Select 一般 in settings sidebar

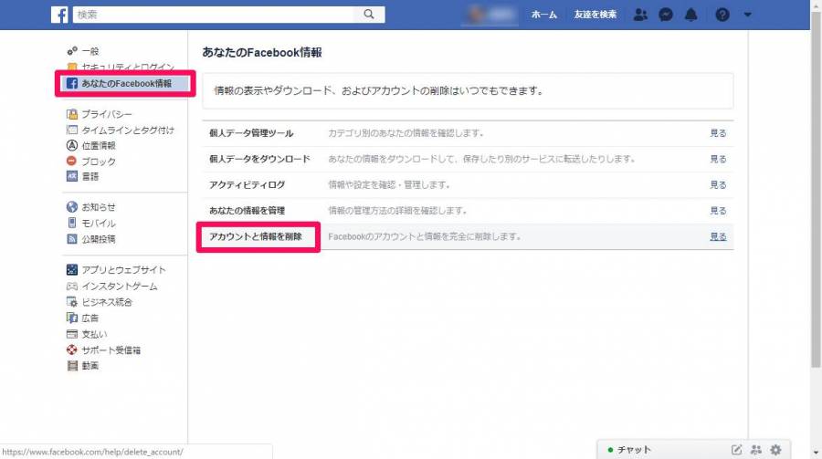click(x=90, y=51)
